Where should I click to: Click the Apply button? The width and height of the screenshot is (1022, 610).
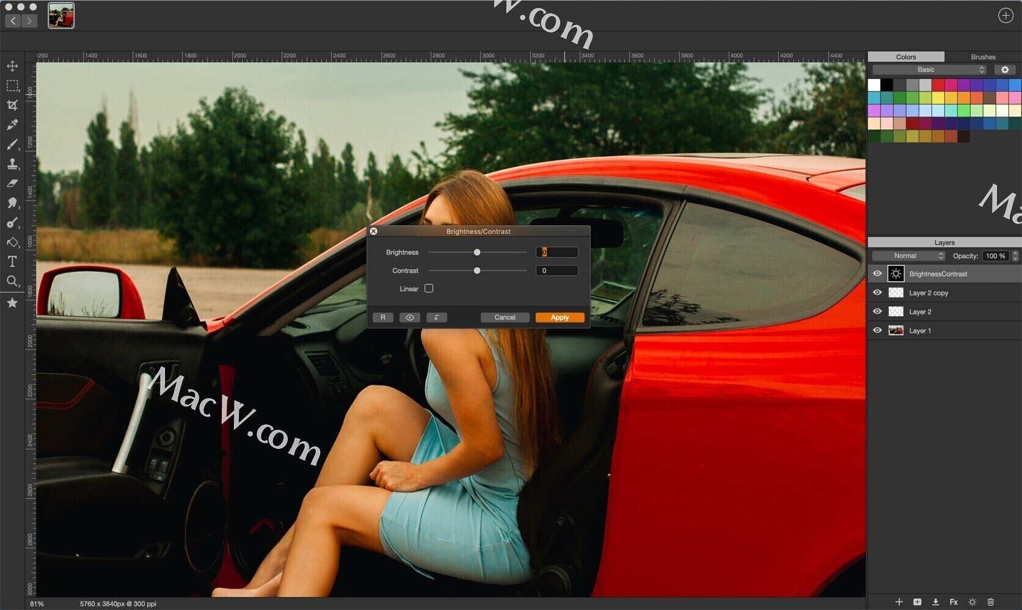pos(560,318)
